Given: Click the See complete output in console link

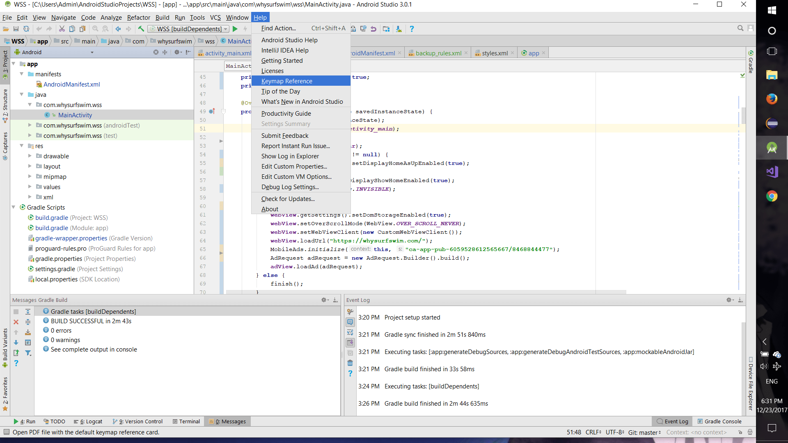Looking at the screenshot, I should point(94,349).
